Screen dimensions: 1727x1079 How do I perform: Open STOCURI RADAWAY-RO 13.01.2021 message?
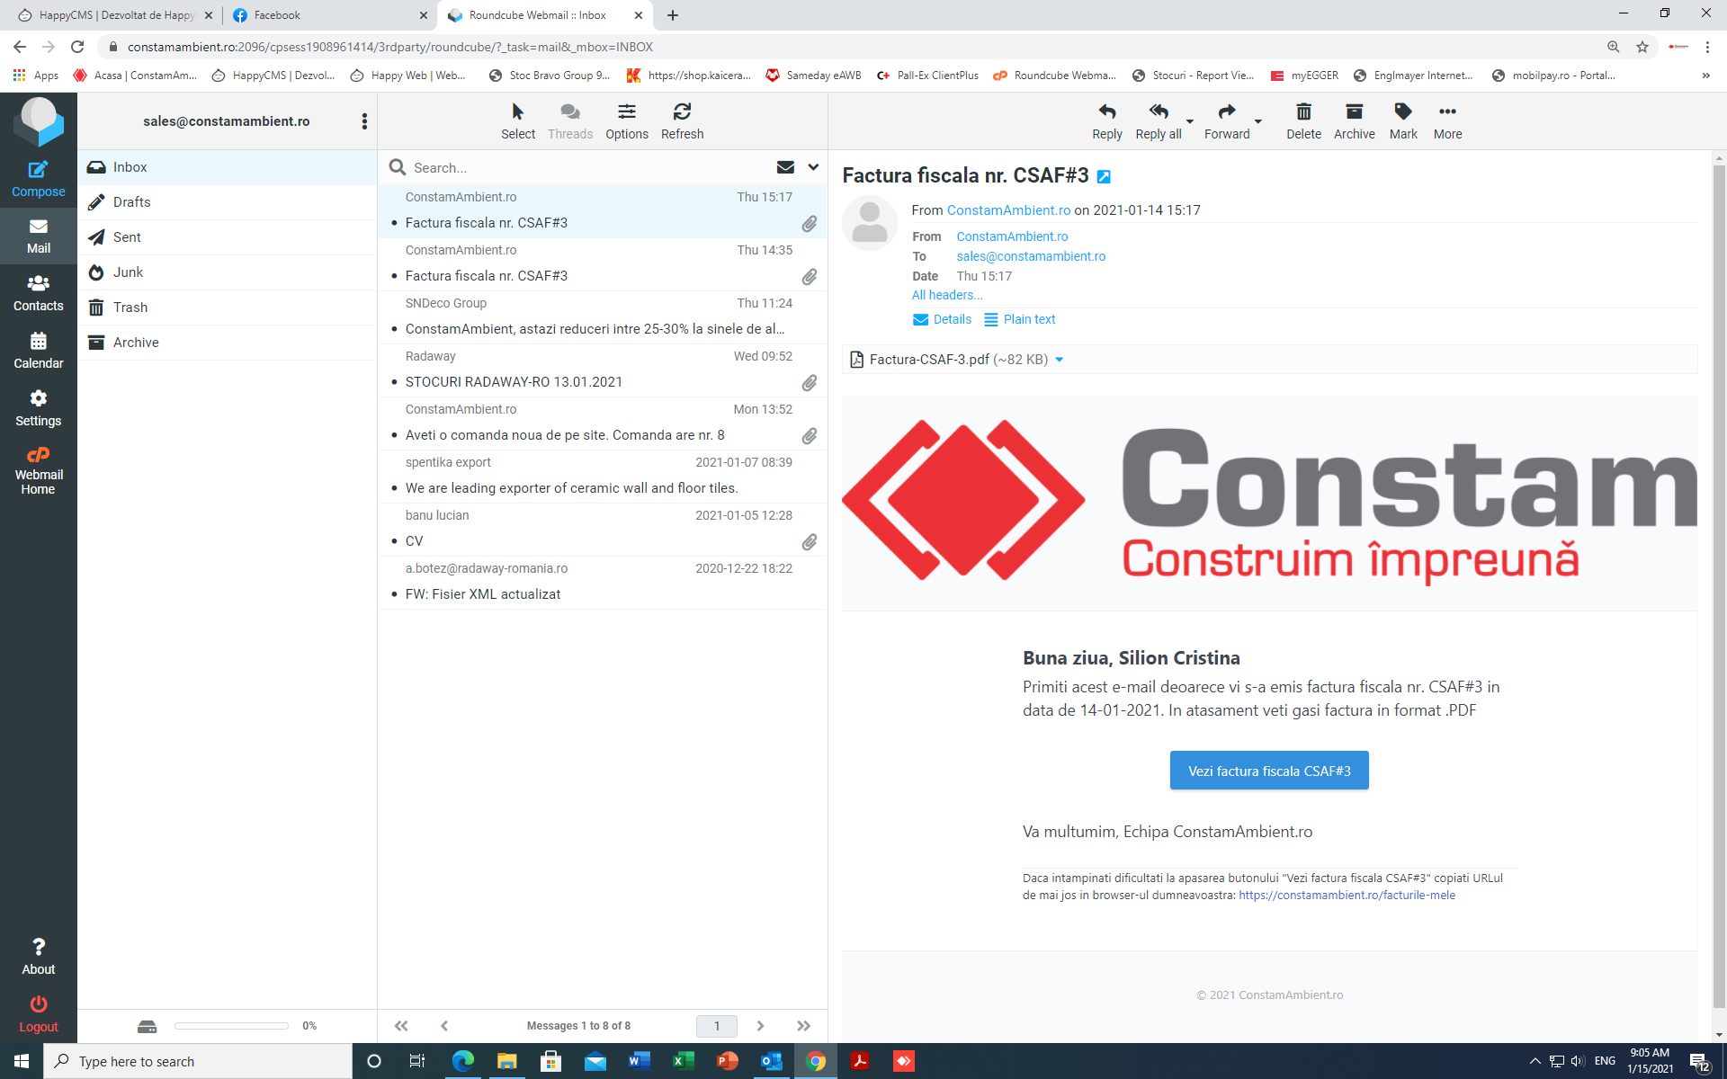point(602,370)
